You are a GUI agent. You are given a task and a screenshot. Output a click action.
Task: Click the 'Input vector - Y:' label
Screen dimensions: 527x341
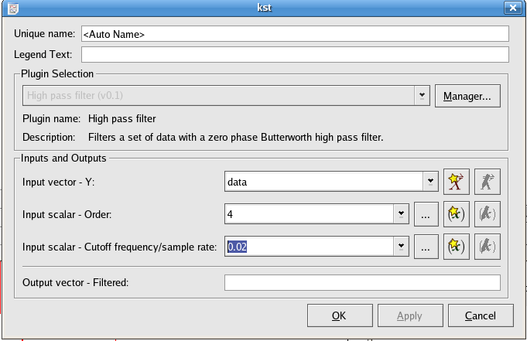pyautogui.click(x=59, y=182)
